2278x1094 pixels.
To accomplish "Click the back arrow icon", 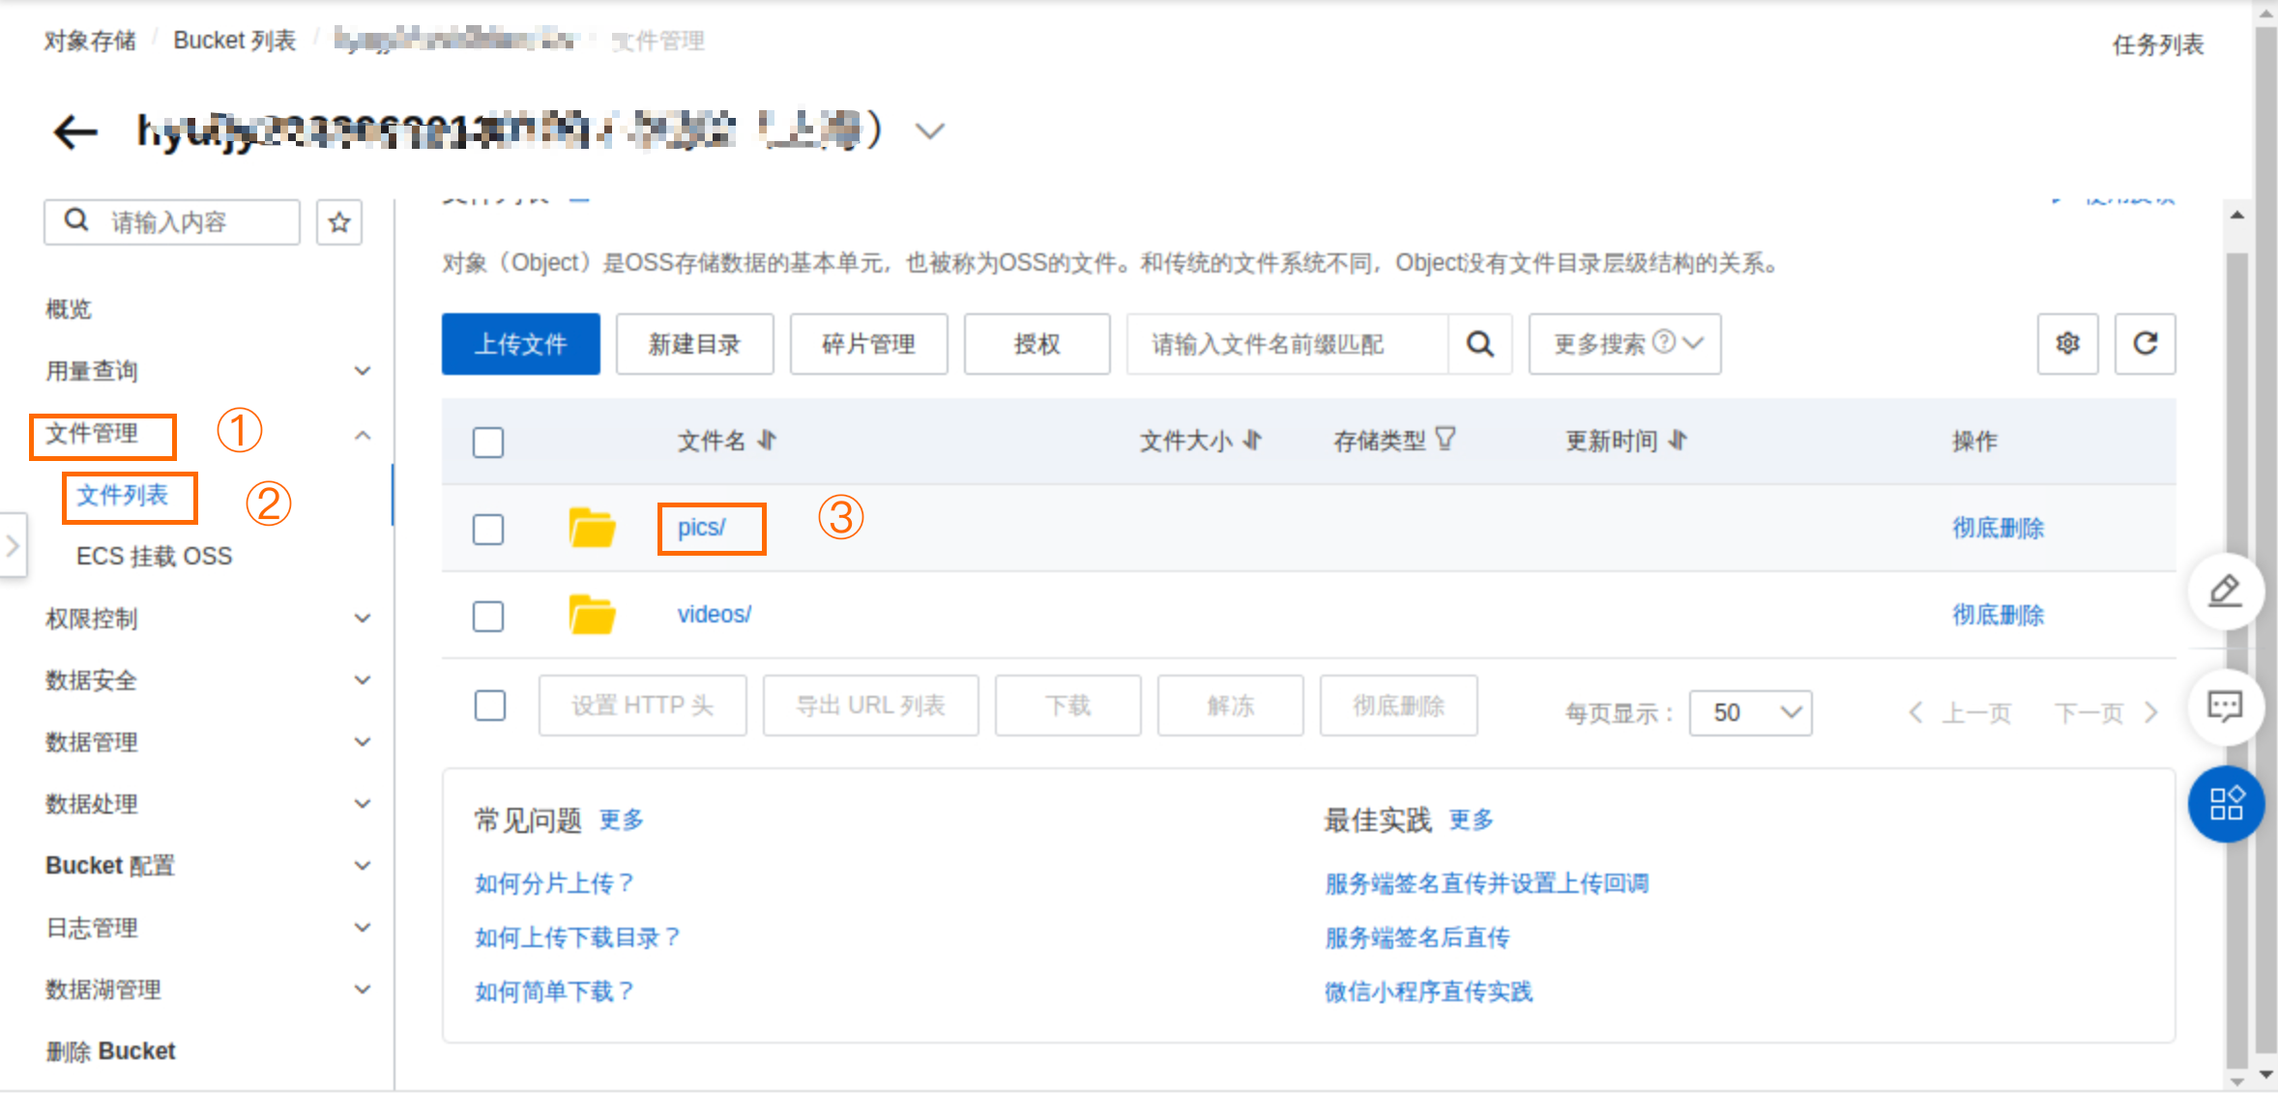I will click(x=75, y=132).
